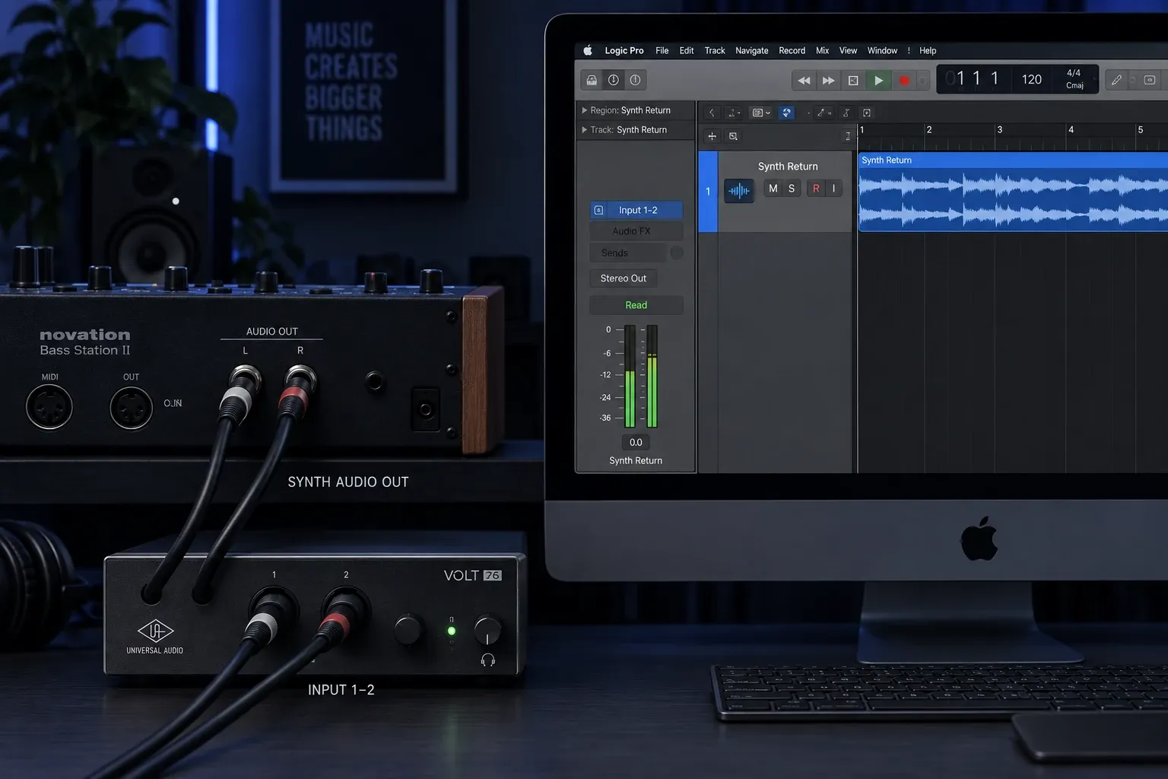The image size is (1168, 779).
Task: Open the Library panel icon
Action: click(x=592, y=80)
